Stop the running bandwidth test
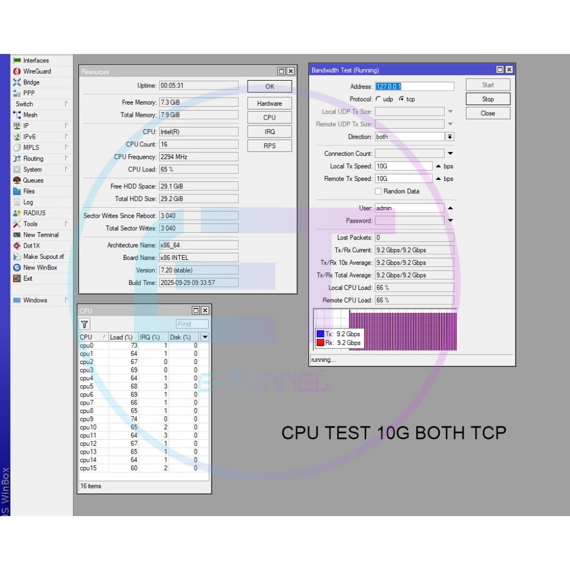Screen dimensions: 570x570 pyautogui.click(x=488, y=99)
